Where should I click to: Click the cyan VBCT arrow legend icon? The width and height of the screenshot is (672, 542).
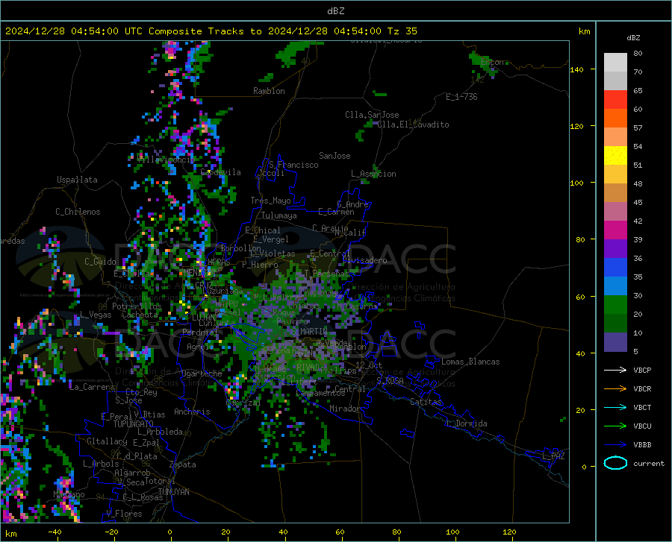click(615, 407)
